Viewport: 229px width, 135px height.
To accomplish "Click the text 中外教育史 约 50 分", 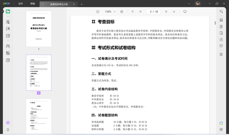I will click(105, 99).
